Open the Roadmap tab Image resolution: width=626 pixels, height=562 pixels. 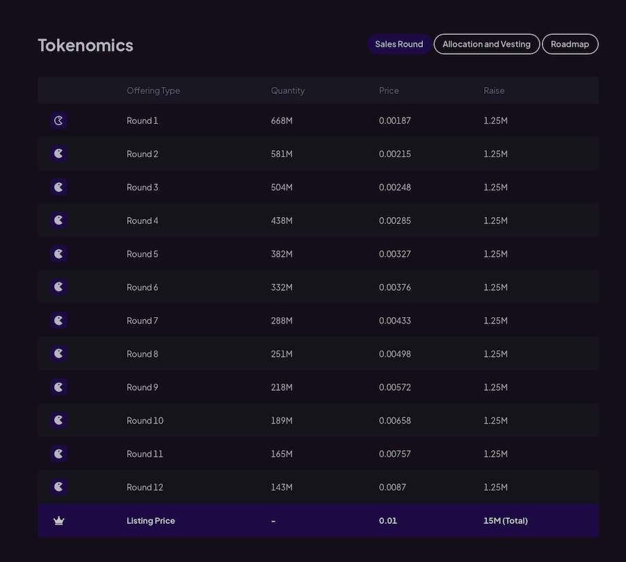[570, 45]
